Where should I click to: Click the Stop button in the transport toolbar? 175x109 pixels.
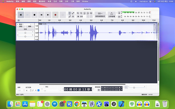34,15
